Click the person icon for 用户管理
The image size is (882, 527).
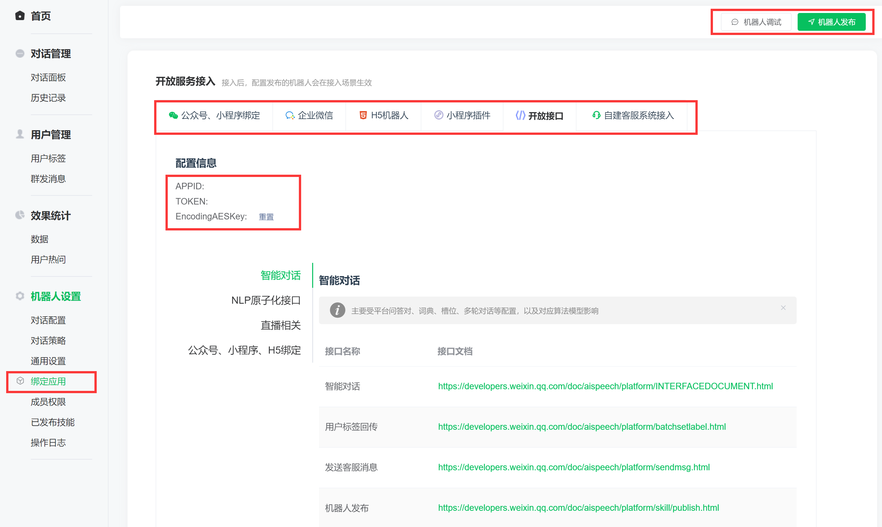20,134
